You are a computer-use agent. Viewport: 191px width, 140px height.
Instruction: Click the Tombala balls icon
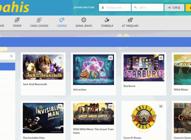pos(107,20)
